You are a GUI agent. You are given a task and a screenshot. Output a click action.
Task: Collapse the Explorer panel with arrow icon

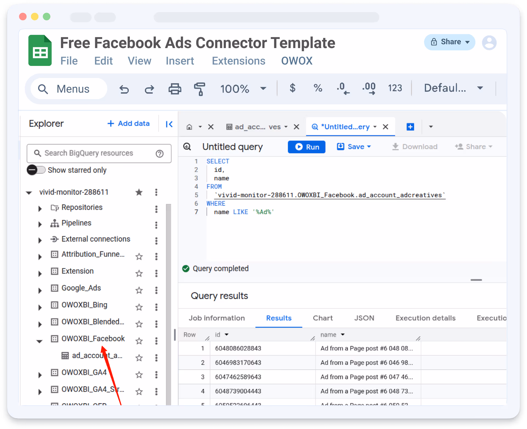[x=169, y=124]
